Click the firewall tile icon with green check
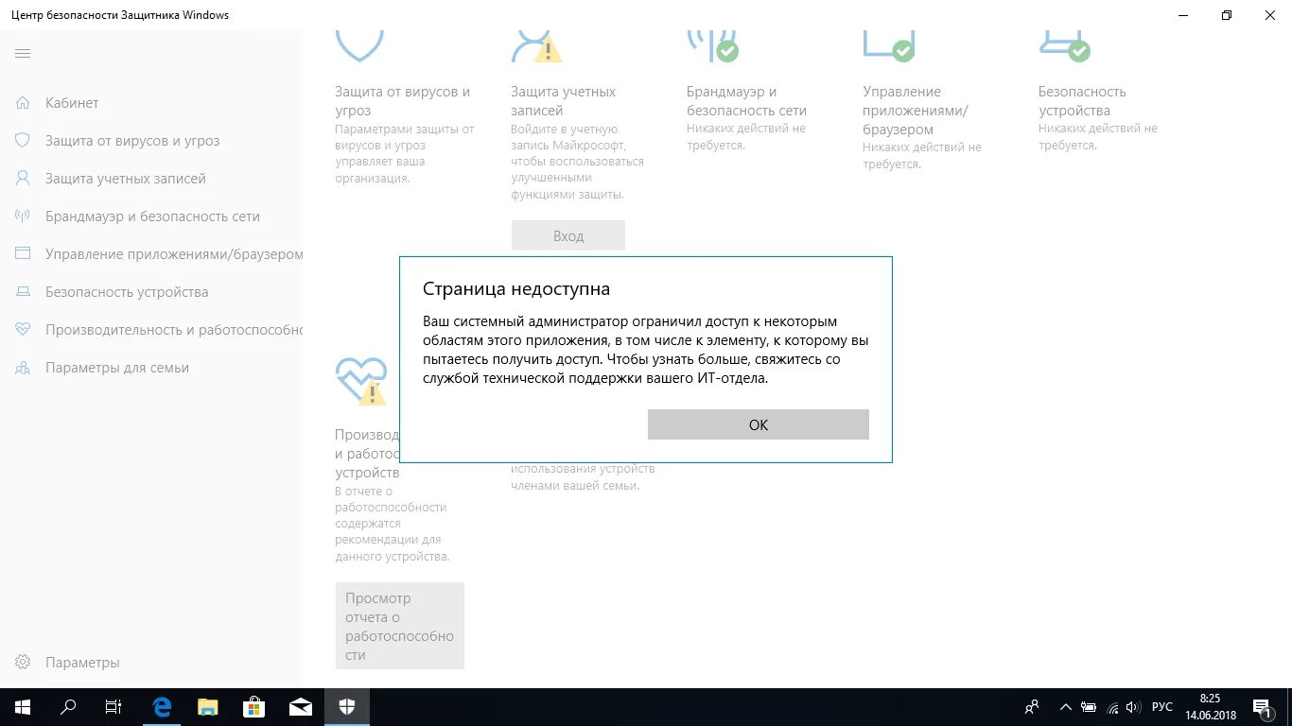 point(712,44)
